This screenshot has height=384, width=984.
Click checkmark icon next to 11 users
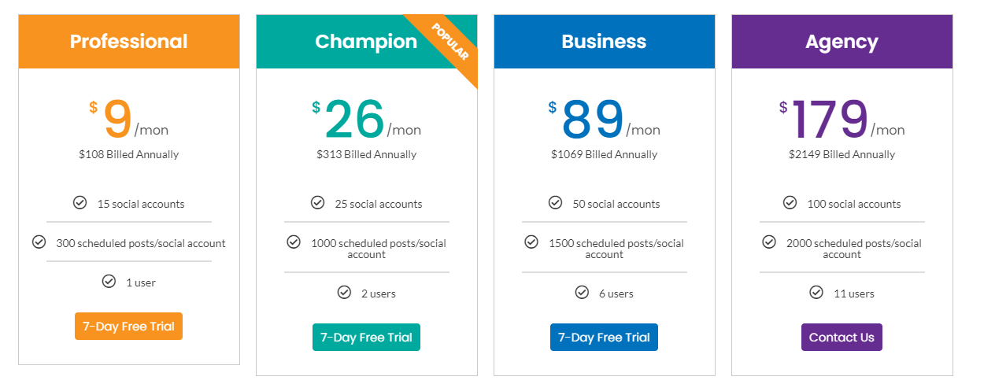[816, 293]
